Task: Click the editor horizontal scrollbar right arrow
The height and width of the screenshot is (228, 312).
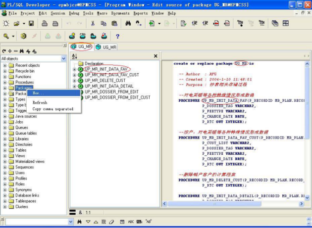Action: (x=302, y=204)
